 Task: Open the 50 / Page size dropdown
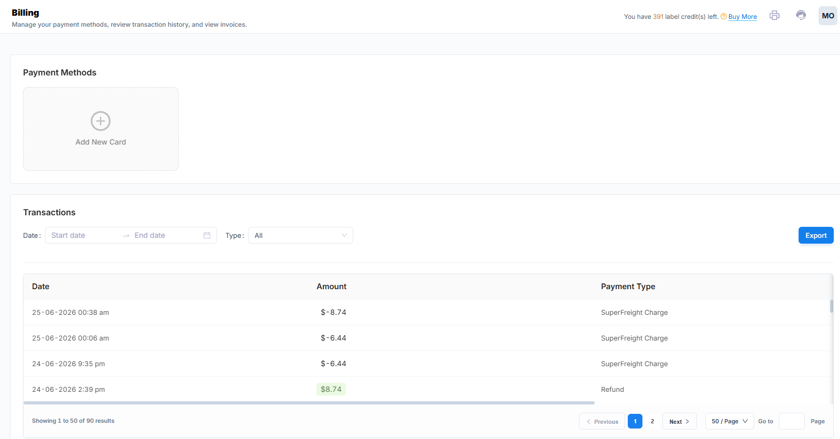[729, 421]
